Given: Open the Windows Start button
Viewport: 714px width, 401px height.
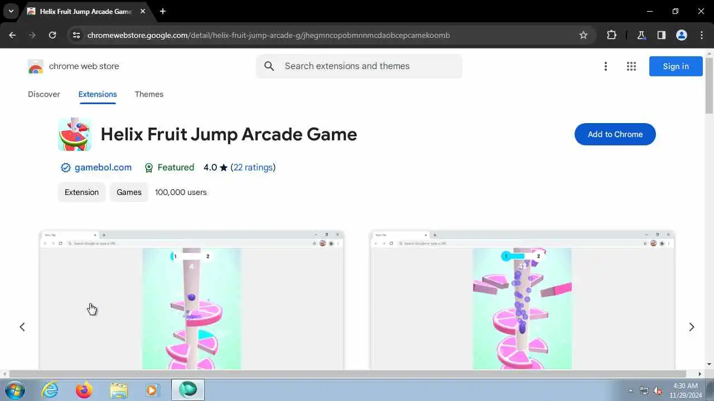Looking at the screenshot, I should pyautogui.click(x=15, y=390).
